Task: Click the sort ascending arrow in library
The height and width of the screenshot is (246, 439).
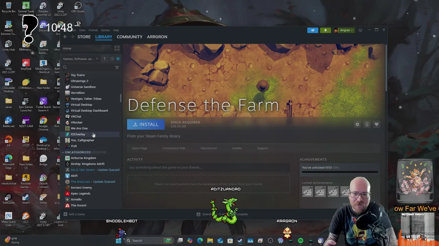Action: coord(105,59)
